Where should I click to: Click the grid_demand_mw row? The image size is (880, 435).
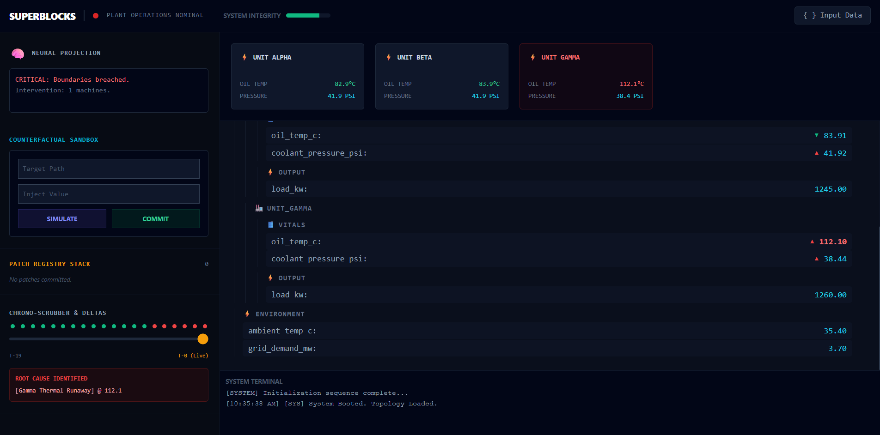pyautogui.click(x=547, y=348)
